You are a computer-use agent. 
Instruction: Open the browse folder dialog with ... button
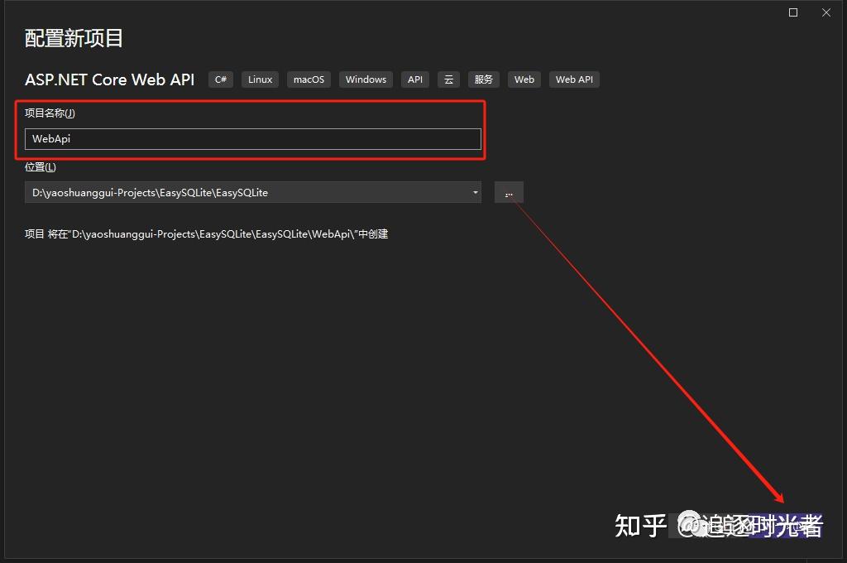pos(509,191)
